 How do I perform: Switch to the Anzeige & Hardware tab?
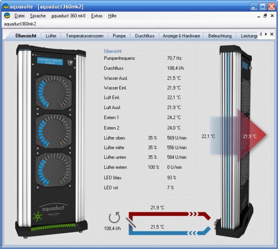click(x=181, y=36)
